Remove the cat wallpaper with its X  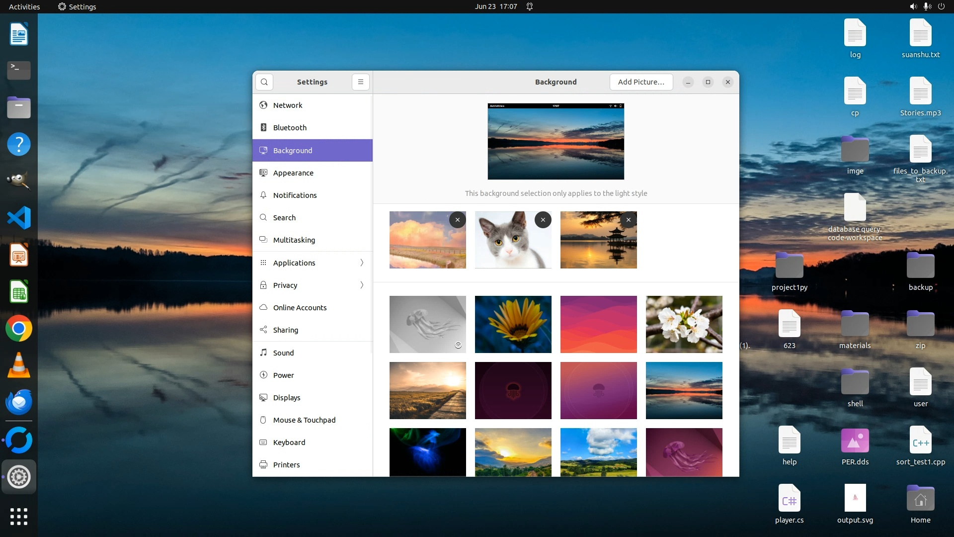(x=543, y=220)
